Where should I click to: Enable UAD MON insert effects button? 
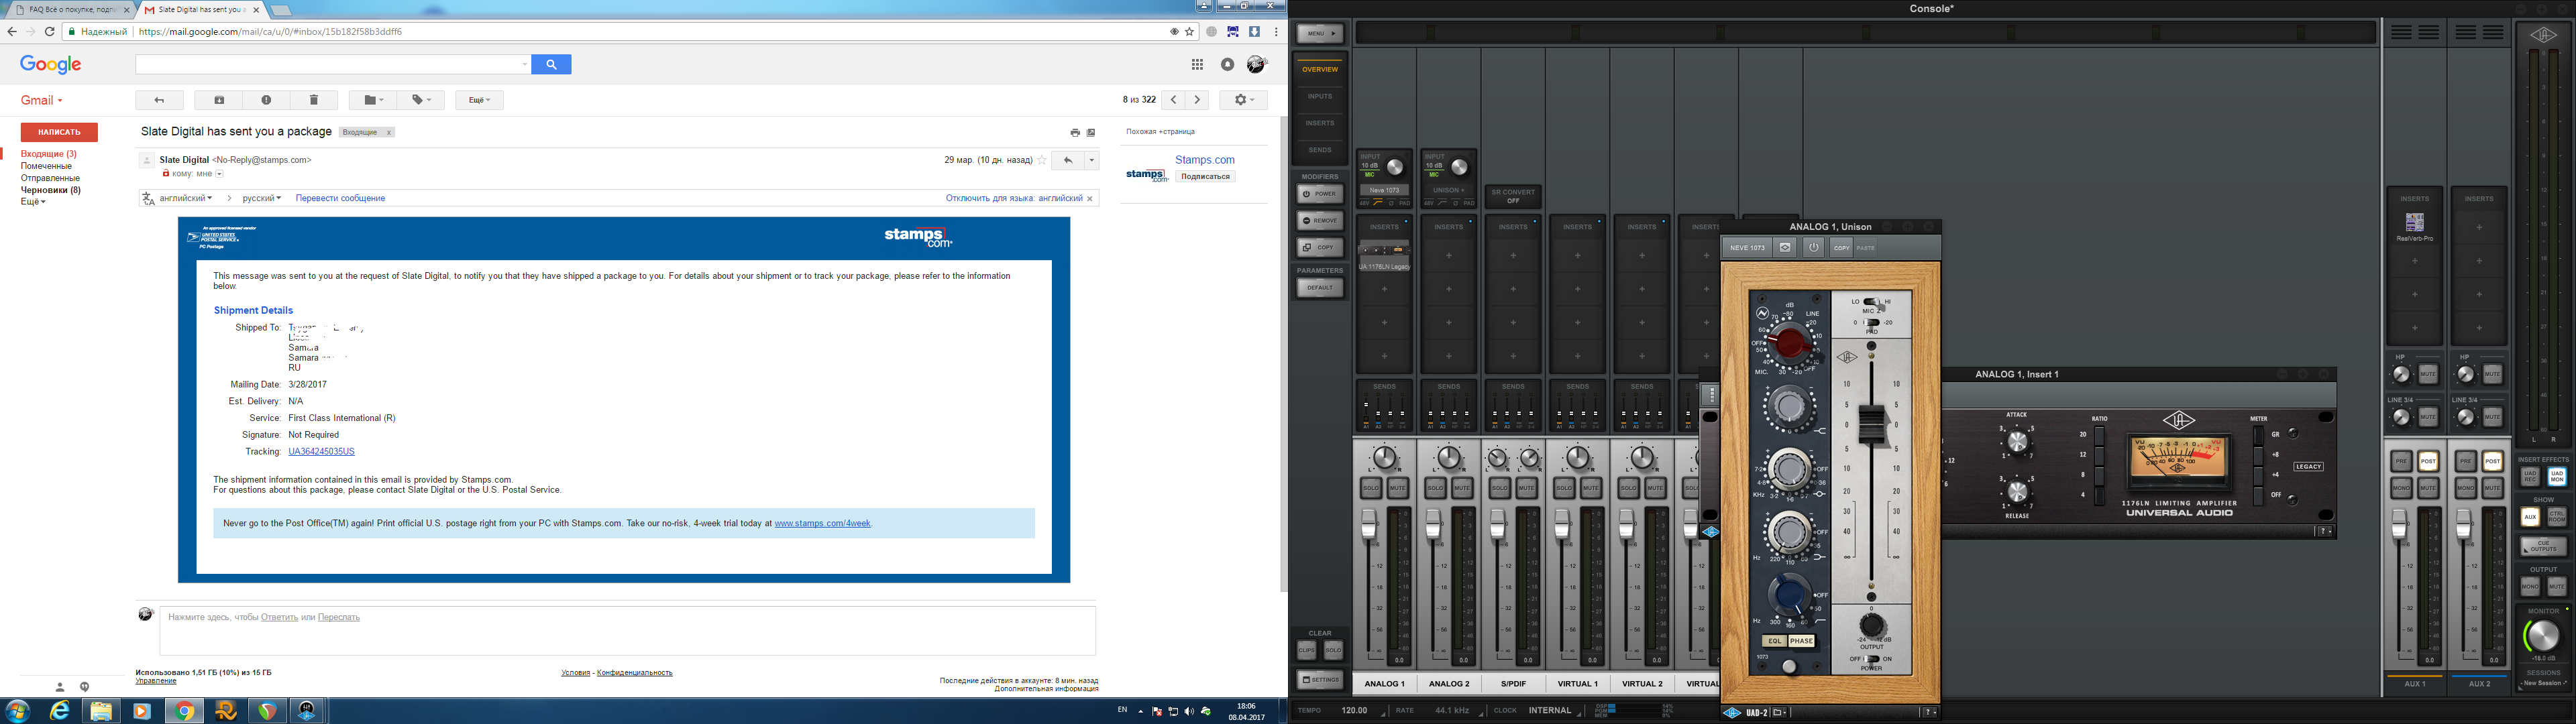click(x=2556, y=477)
